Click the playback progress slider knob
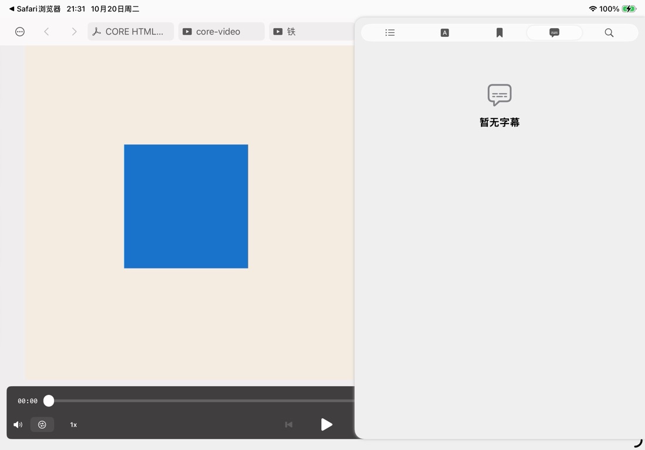The image size is (645, 450). (49, 401)
